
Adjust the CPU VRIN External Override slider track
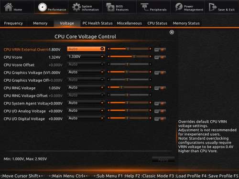click(130, 49)
